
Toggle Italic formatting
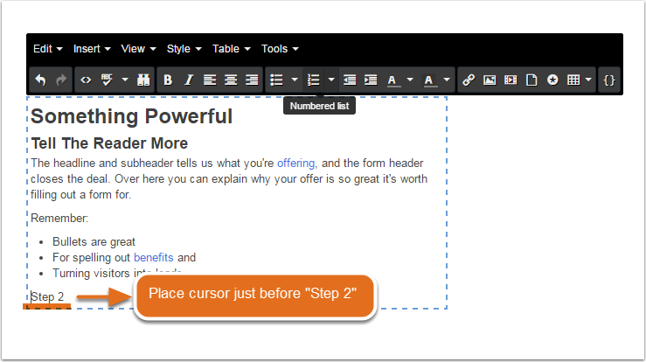click(189, 80)
